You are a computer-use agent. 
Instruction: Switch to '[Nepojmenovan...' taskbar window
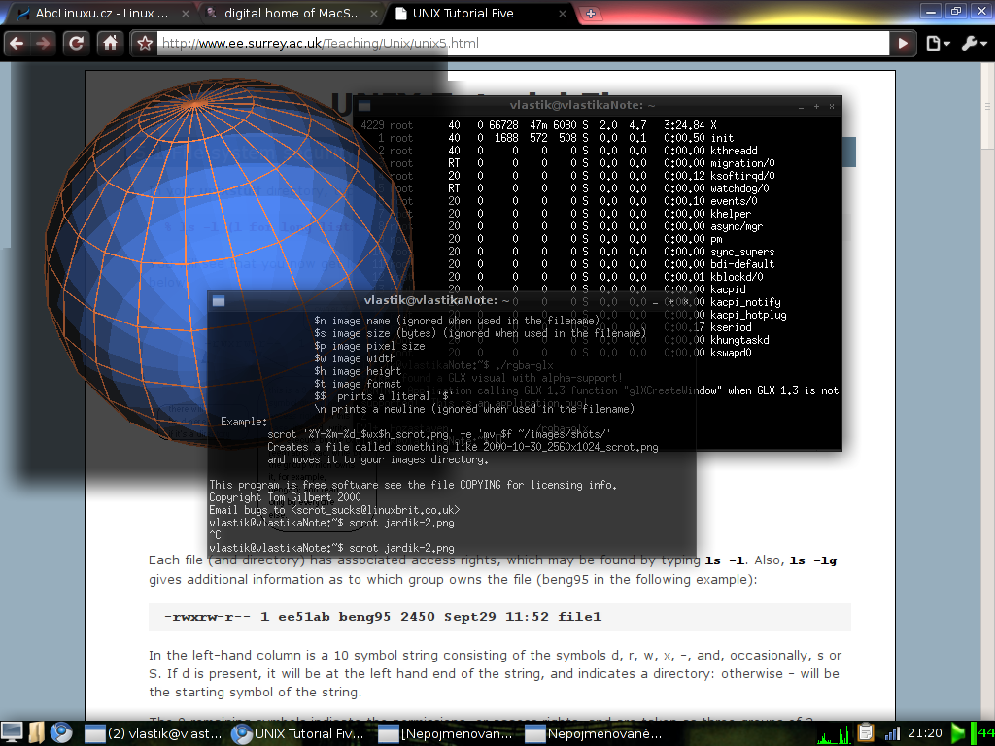pyautogui.click(x=446, y=734)
